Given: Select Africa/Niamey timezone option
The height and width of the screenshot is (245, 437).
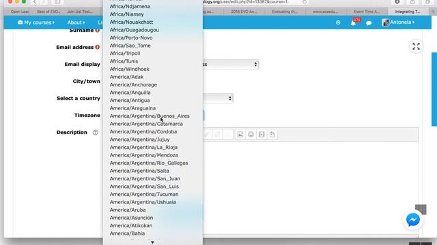Looking at the screenshot, I should [127, 14].
